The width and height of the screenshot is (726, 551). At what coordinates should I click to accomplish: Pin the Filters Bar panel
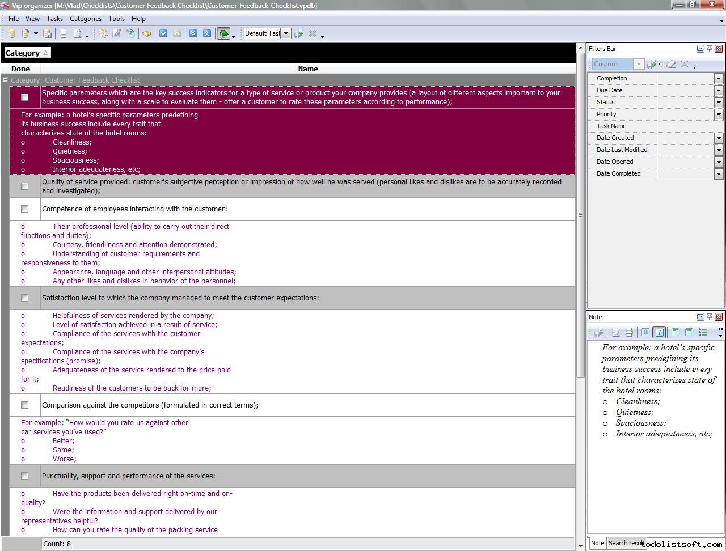709,49
